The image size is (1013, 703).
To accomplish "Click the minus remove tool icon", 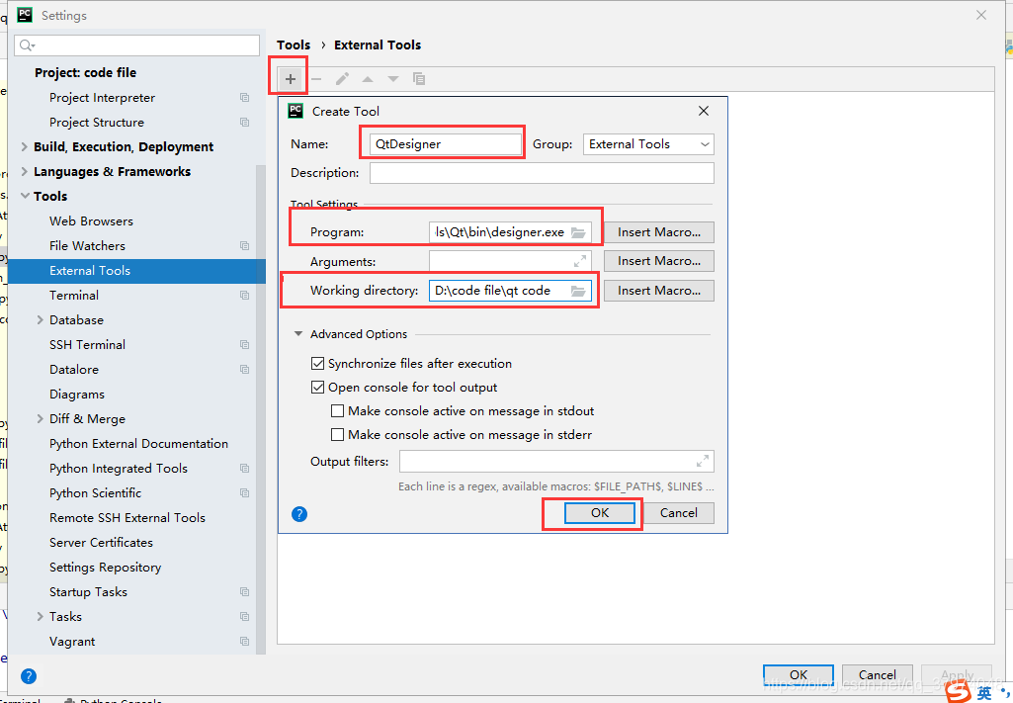I will coord(316,79).
